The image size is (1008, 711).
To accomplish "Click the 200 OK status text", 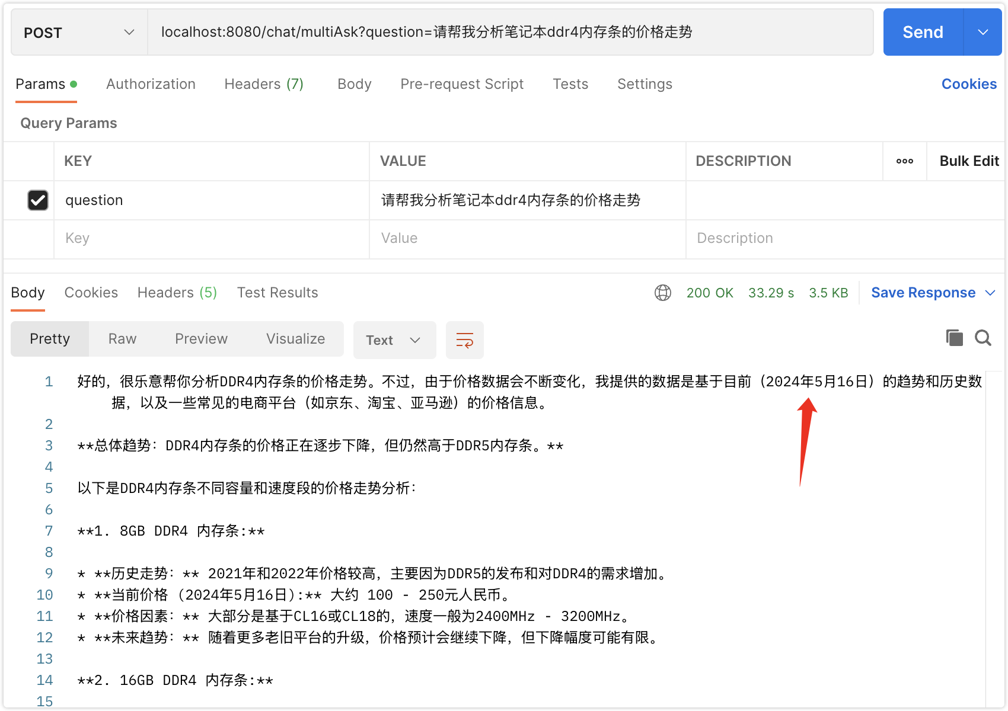I will 710,293.
